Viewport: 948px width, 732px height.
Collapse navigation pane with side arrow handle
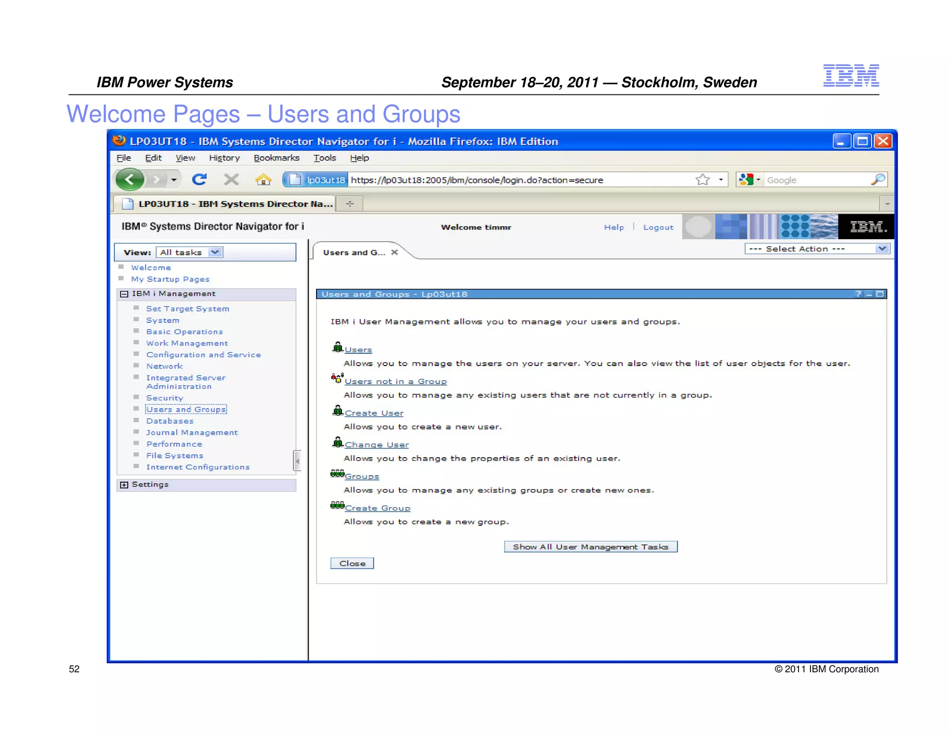tap(297, 461)
